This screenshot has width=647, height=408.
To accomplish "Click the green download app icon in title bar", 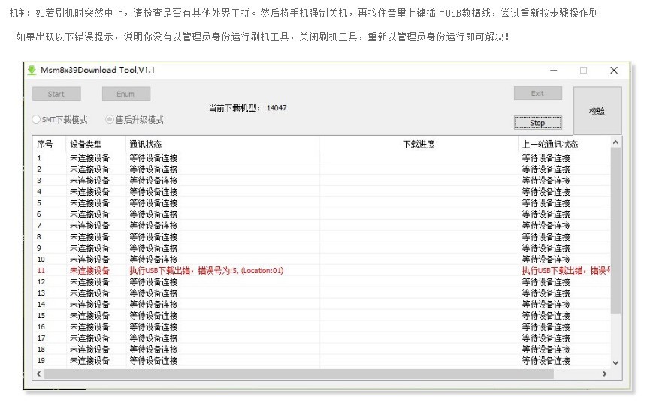I will (x=32, y=70).
